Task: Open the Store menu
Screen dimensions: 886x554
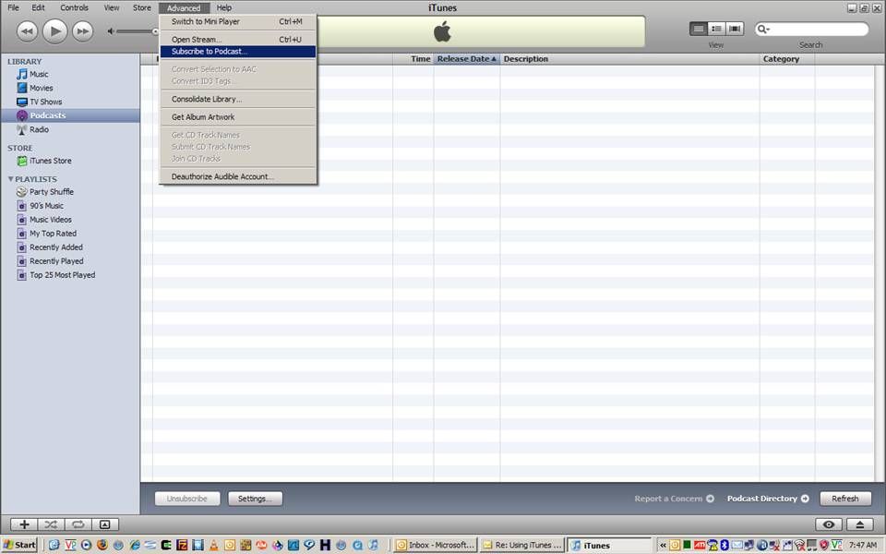Action: [x=142, y=8]
